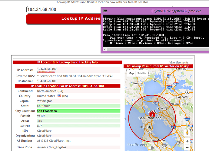Image resolution: width=209 pixels, height=151 pixels.
Task: Select the Map view tab
Action: [x=131, y=73]
